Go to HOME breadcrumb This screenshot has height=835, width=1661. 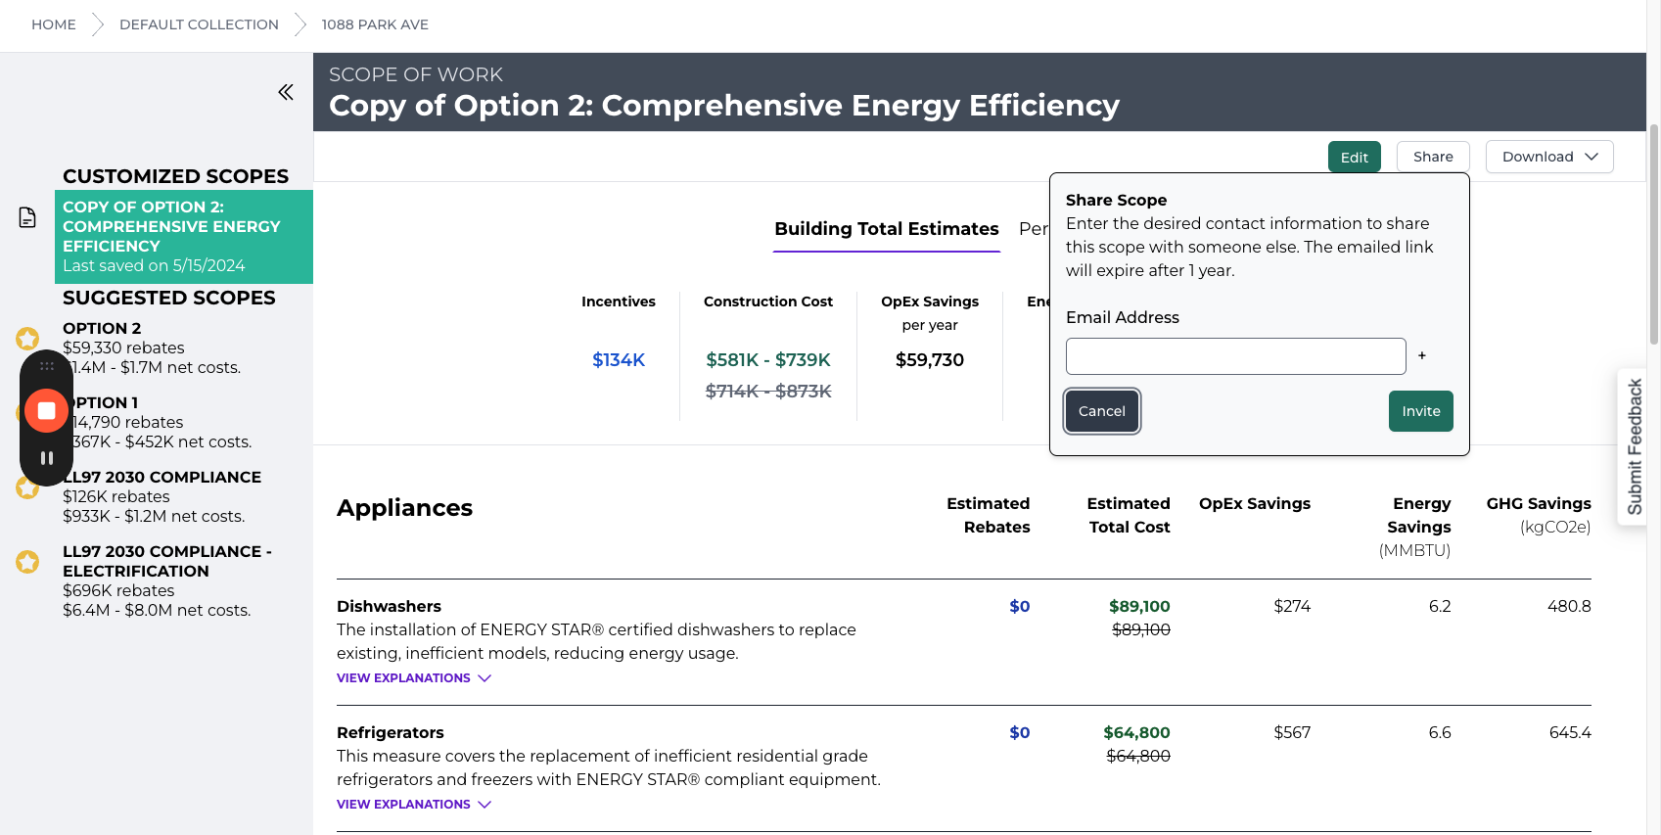click(x=54, y=24)
